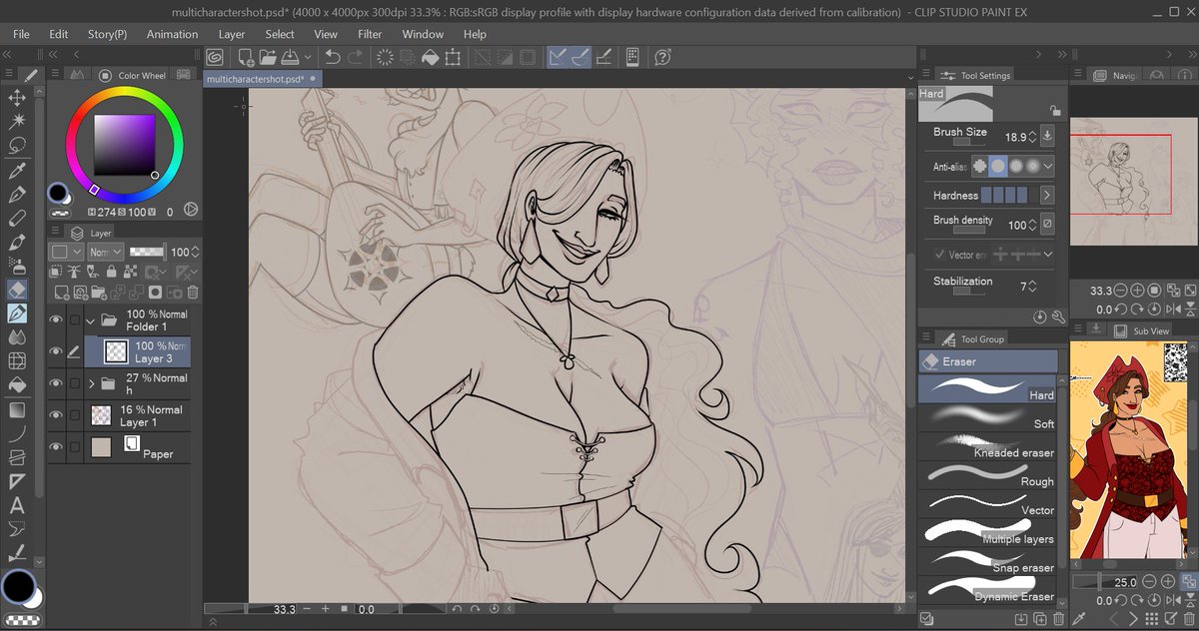Select Snap eraser sub tool

click(987, 562)
